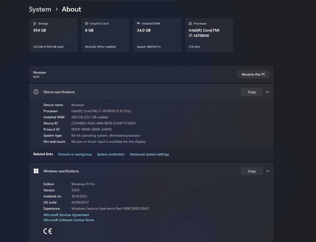
Task: Click the CE certification mark
Action: (48, 231)
